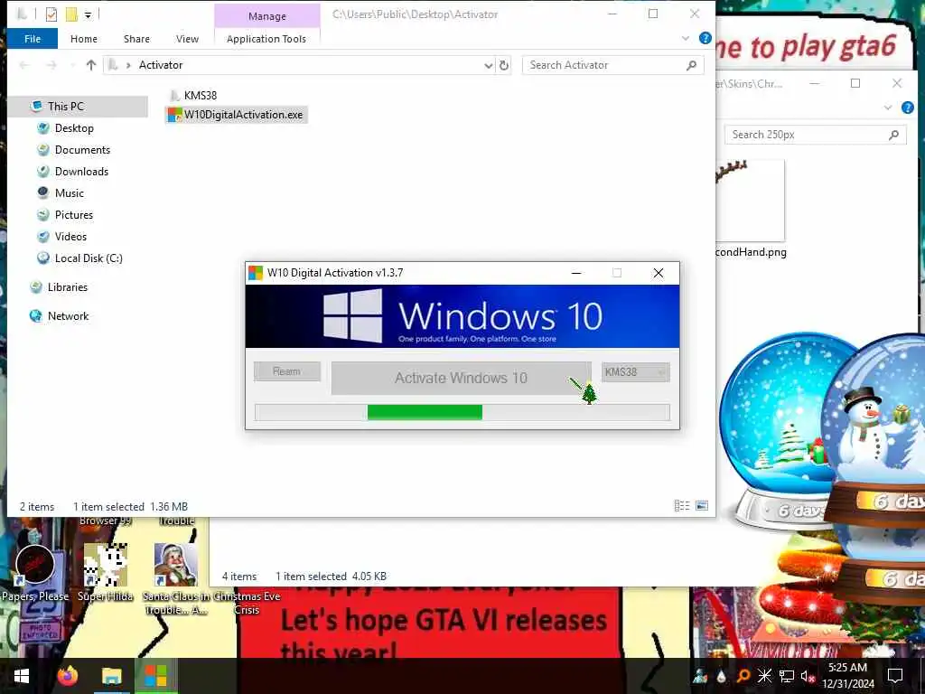Open the notification action center
925x694 pixels.
[895, 676]
